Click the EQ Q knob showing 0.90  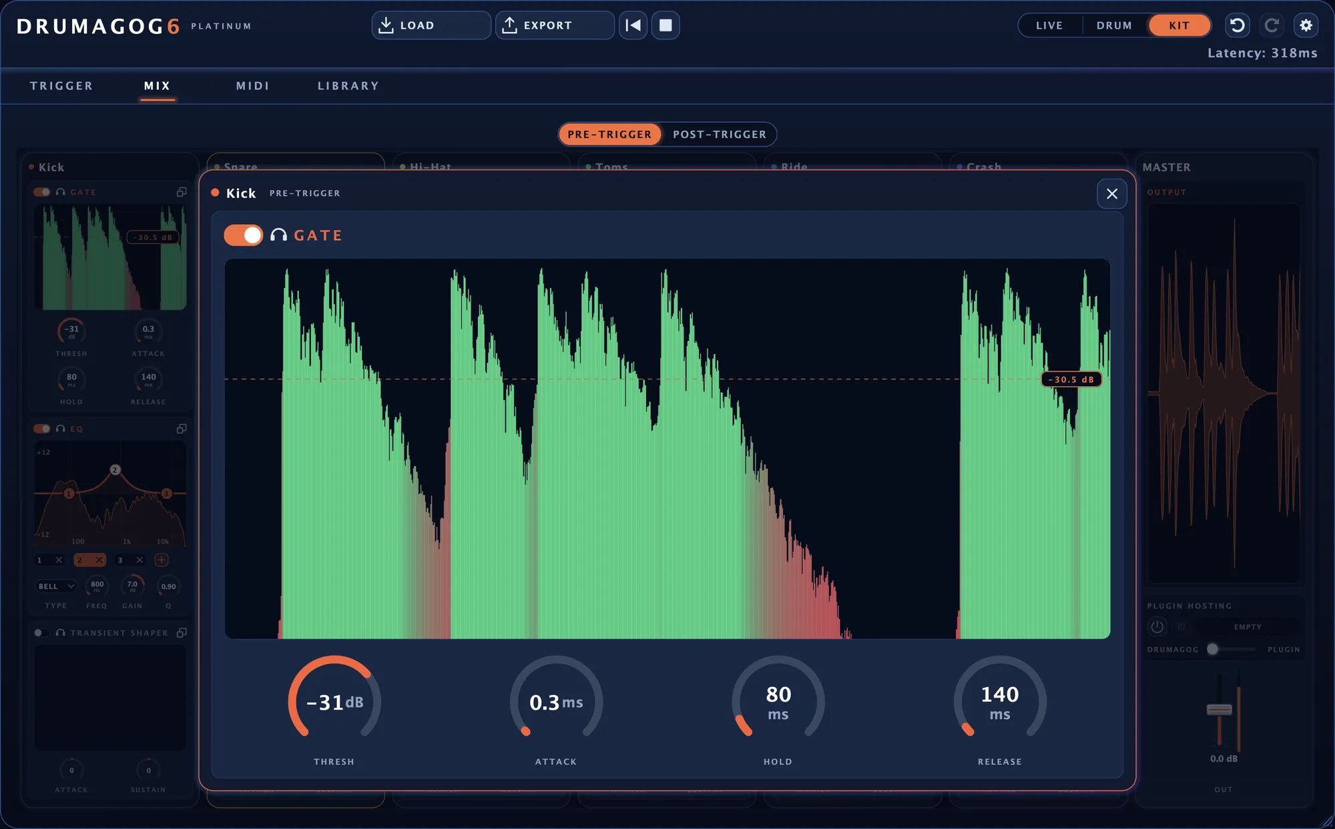pyautogui.click(x=168, y=586)
